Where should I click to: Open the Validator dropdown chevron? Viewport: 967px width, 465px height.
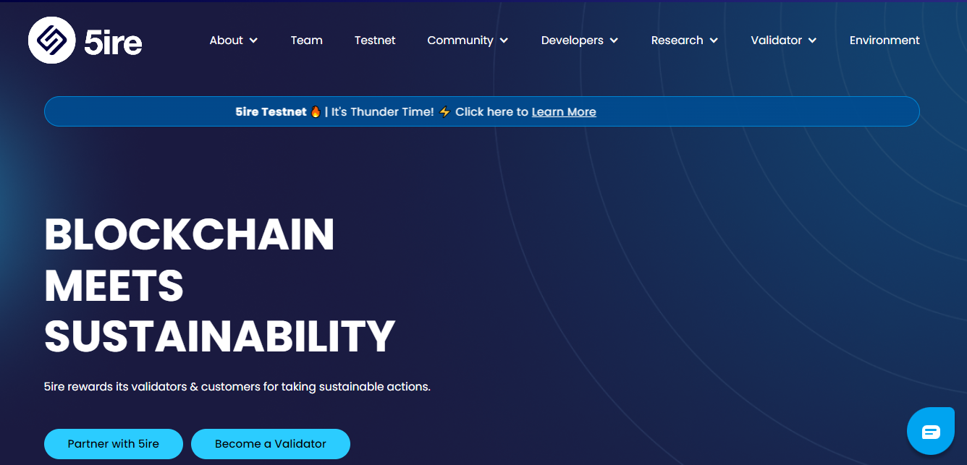[x=812, y=40]
